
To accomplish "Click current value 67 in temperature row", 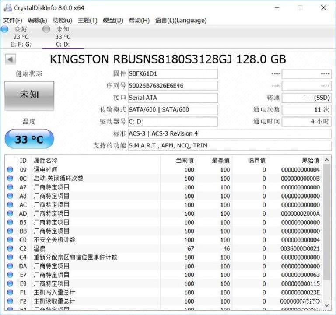I will [x=191, y=248].
